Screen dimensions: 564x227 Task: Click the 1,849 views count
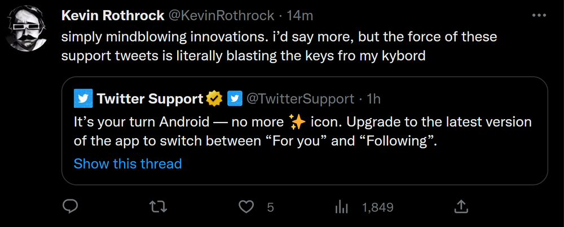coord(377,207)
